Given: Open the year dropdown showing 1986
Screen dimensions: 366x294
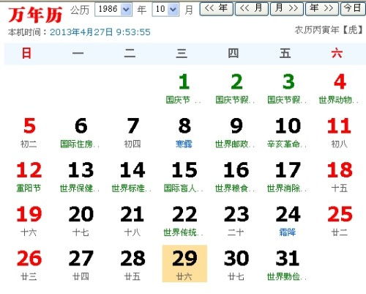Looking at the screenshot, I should pyautogui.click(x=113, y=10).
